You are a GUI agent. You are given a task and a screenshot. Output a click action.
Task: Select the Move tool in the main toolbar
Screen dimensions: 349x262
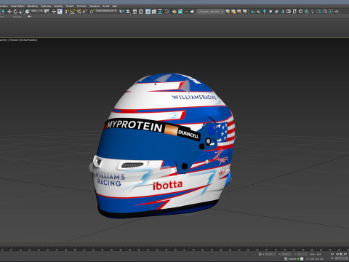pos(9,12)
